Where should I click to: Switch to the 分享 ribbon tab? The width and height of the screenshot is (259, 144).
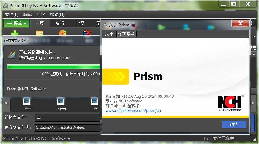tap(80, 23)
